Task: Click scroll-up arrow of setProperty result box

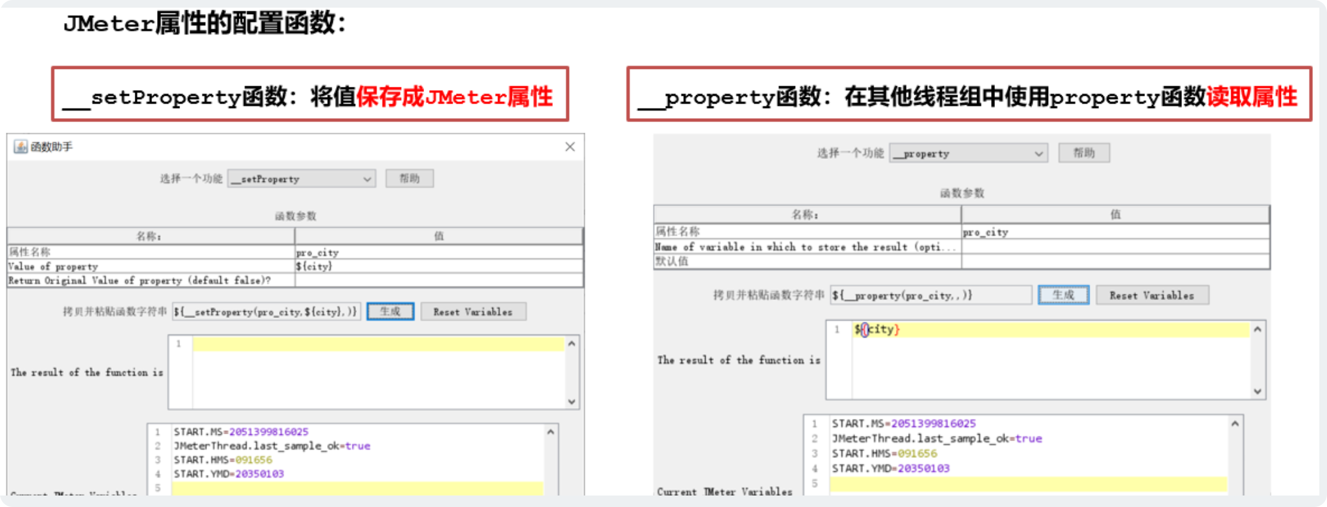Action: click(x=572, y=344)
